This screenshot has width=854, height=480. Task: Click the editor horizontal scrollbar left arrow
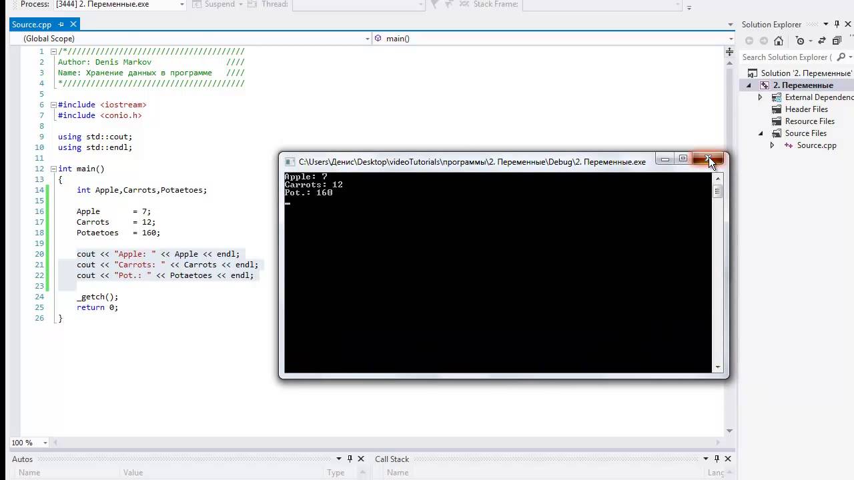[56, 443]
